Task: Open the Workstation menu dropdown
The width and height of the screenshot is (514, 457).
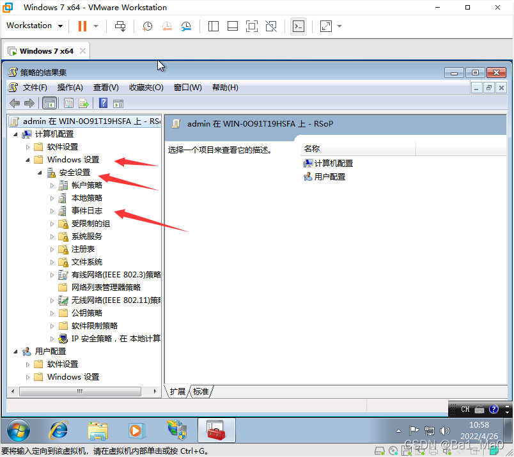Action: pyautogui.click(x=35, y=26)
